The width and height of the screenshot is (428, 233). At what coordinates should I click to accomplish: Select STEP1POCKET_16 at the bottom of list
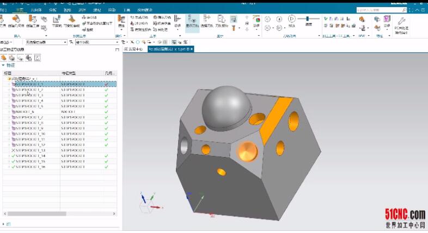[x=33, y=167]
